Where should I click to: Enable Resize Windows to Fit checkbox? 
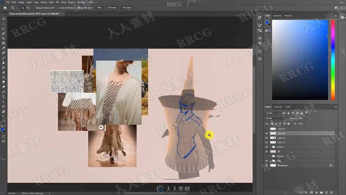tap(34, 8)
